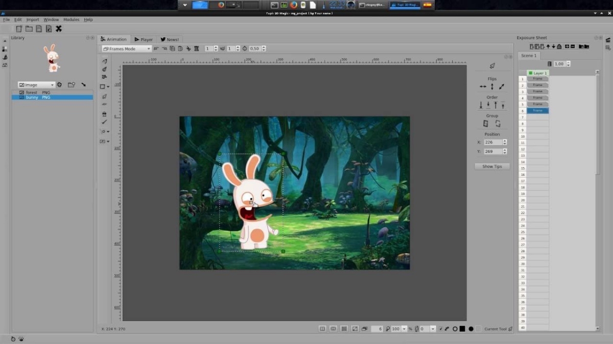Click the move down arrow in Exposure Sheet
The height and width of the screenshot is (344, 613).
tap(554, 46)
